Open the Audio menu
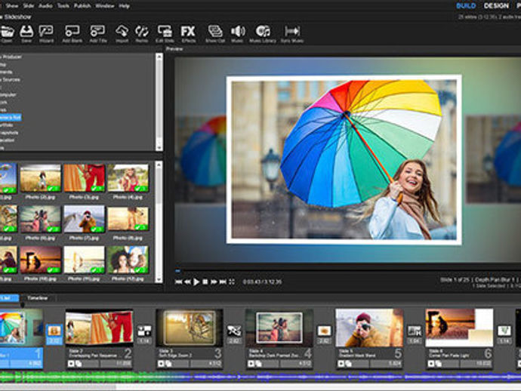Screen dimensions: 521x391 coord(45,5)
